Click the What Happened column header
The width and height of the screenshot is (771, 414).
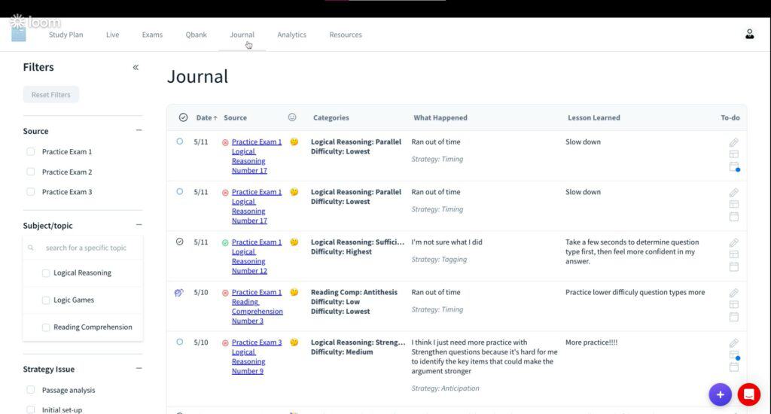[x=440, y=117]
